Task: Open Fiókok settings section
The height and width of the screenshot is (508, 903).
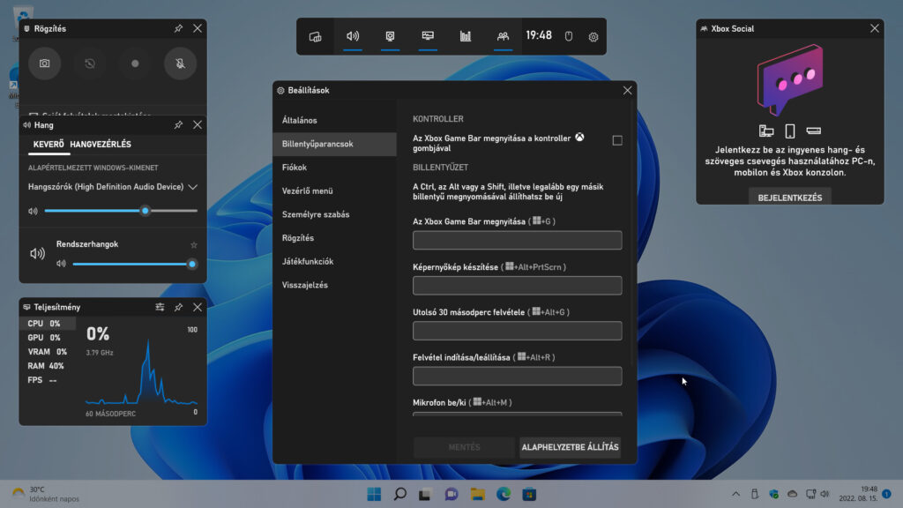Action: point(334,168)
